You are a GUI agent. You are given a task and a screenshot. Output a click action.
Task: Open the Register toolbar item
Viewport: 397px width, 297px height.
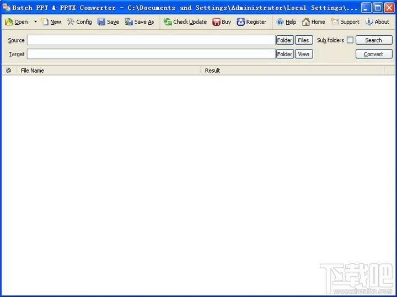(x=251, y=22)
